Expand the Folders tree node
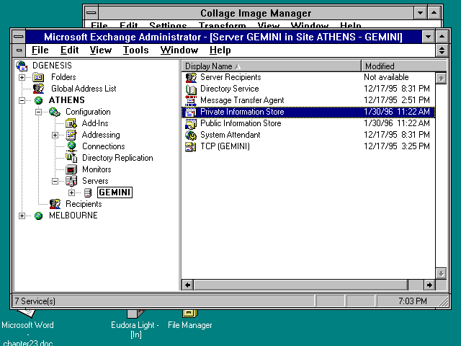461x346 pixels. (22, 77)
